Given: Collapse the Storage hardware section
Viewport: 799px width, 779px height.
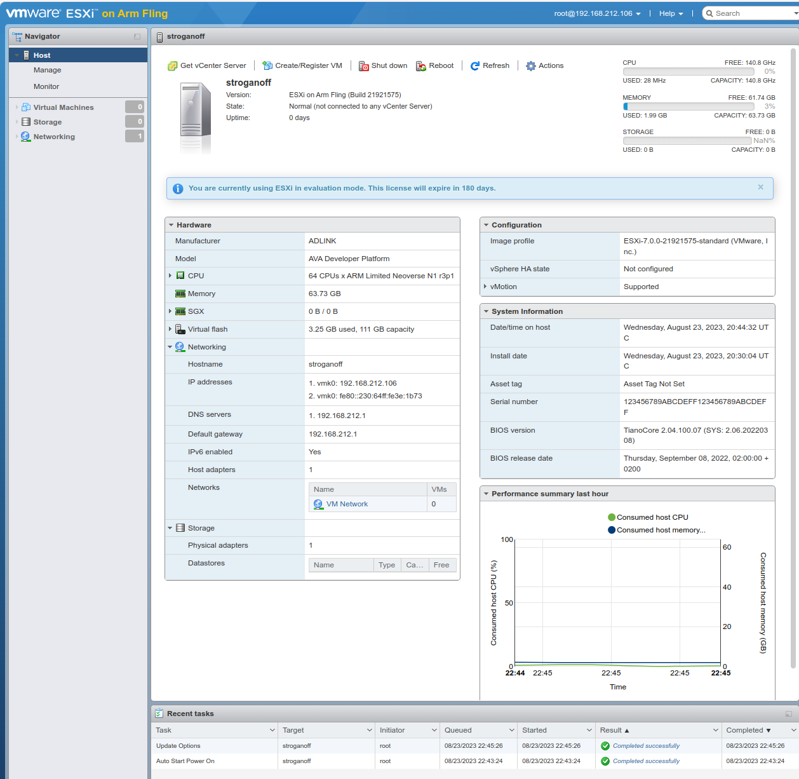Looking at the screenshot, I should tap(170, 529).
